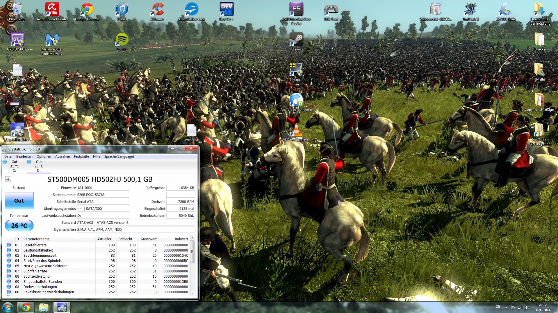Click the S.M.A.R.T. list scroll down arrow
Image resolution: width=558 pixels, height=313 pixels.
pos(192,293)
